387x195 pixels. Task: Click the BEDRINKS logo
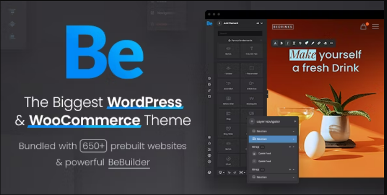(283, 27)
